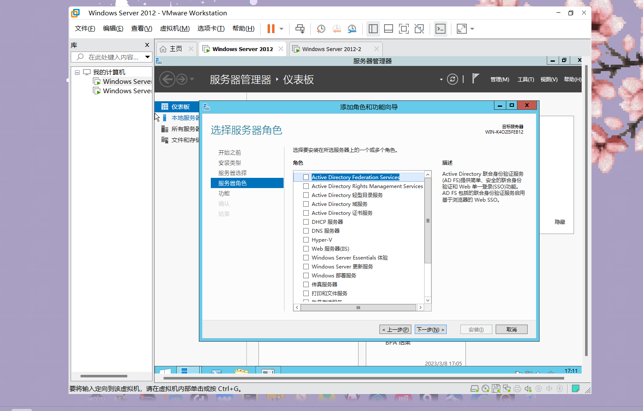Screen dimensions: 643x411
Task: Click the printer device status icon
Action: [517, 388]
